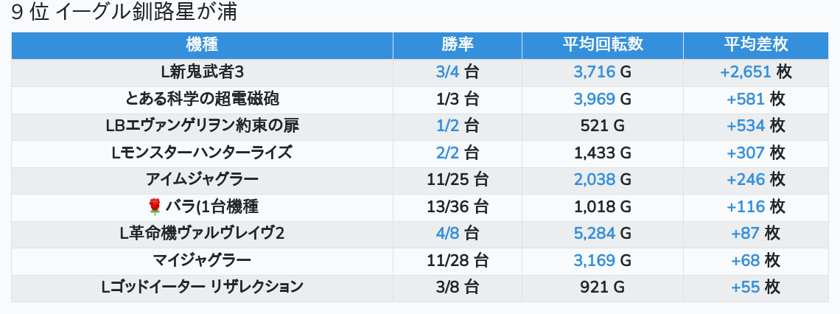Click the 機種 column header

click(x=202, y=44)
